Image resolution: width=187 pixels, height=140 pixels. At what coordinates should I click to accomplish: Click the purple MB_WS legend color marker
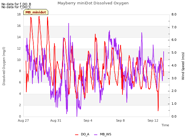click(96, 134)
